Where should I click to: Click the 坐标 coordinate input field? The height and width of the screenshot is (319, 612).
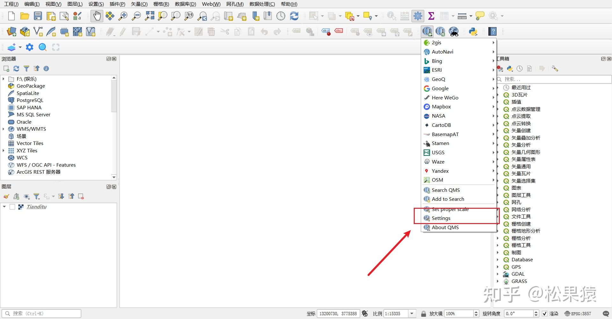pos(338,314)
